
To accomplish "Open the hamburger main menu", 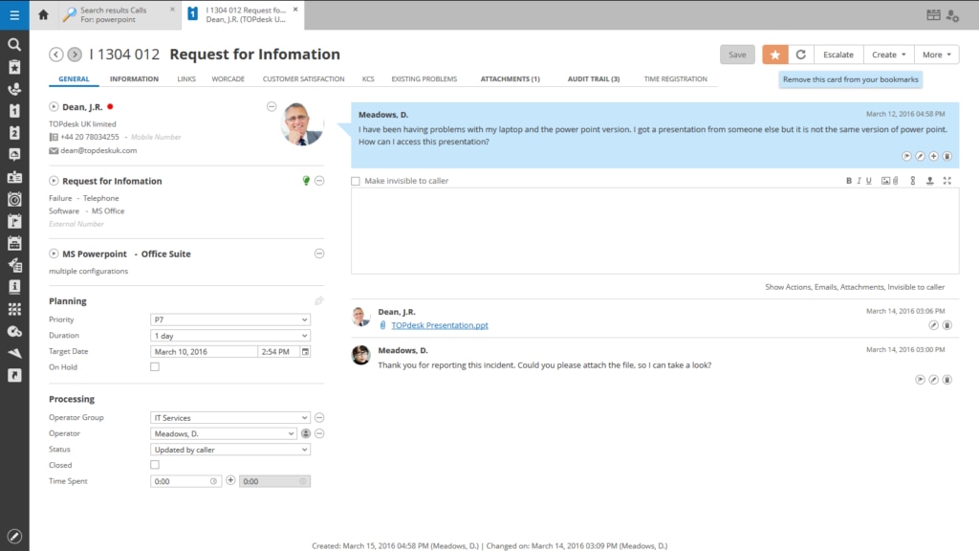I will [14, 14].
